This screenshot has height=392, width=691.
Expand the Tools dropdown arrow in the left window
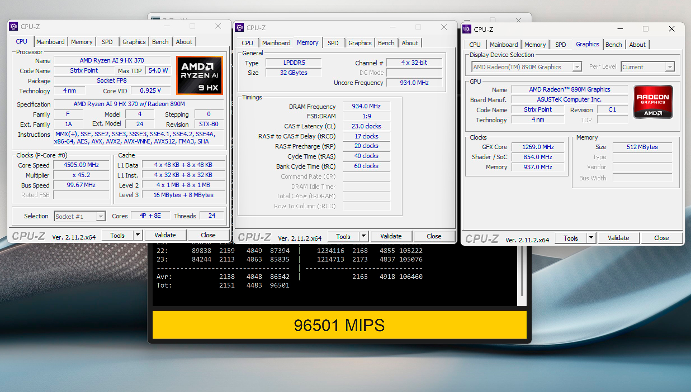pyautogui.click(x=138, y=235)
